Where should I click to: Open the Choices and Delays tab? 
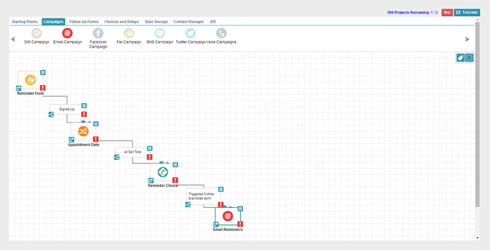(122, 21)
